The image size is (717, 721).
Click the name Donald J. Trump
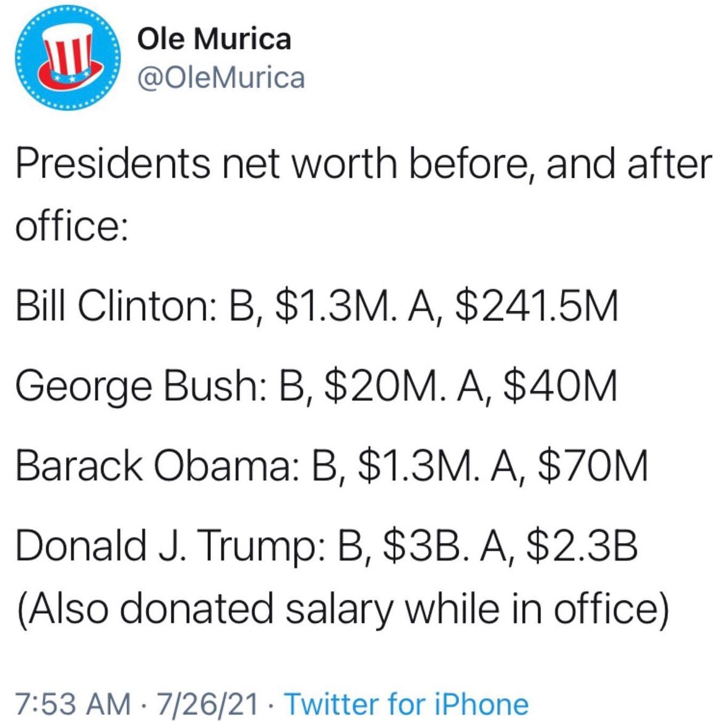(x=165, y=545)
